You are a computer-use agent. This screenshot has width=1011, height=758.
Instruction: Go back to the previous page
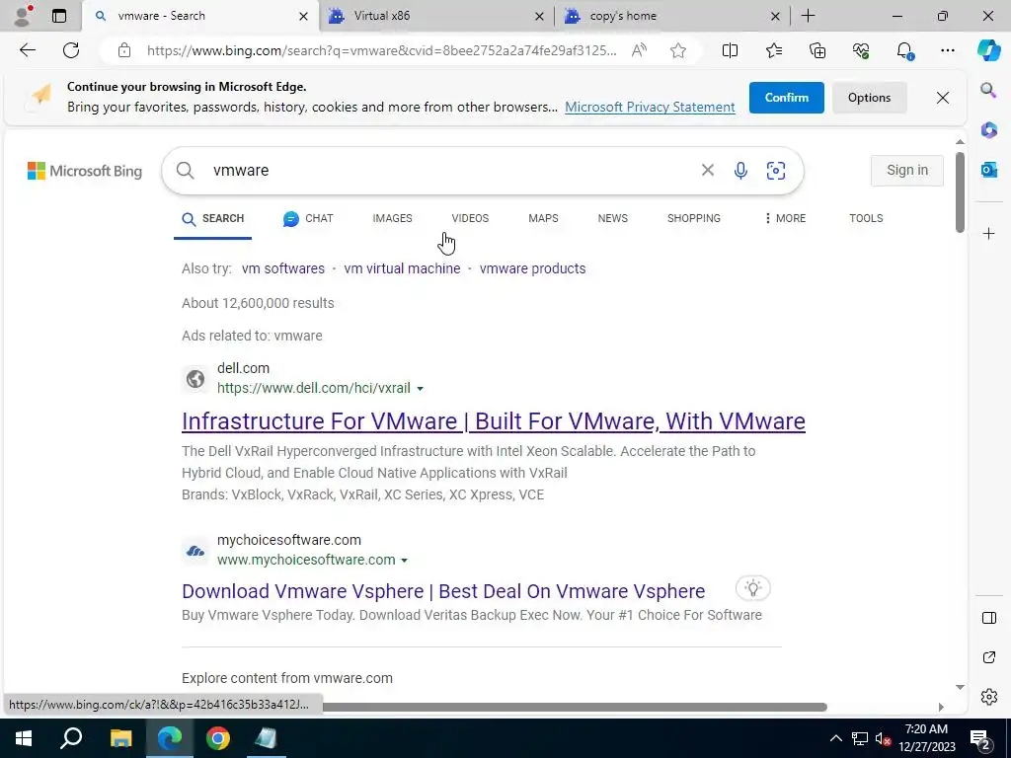pos(27,50)
